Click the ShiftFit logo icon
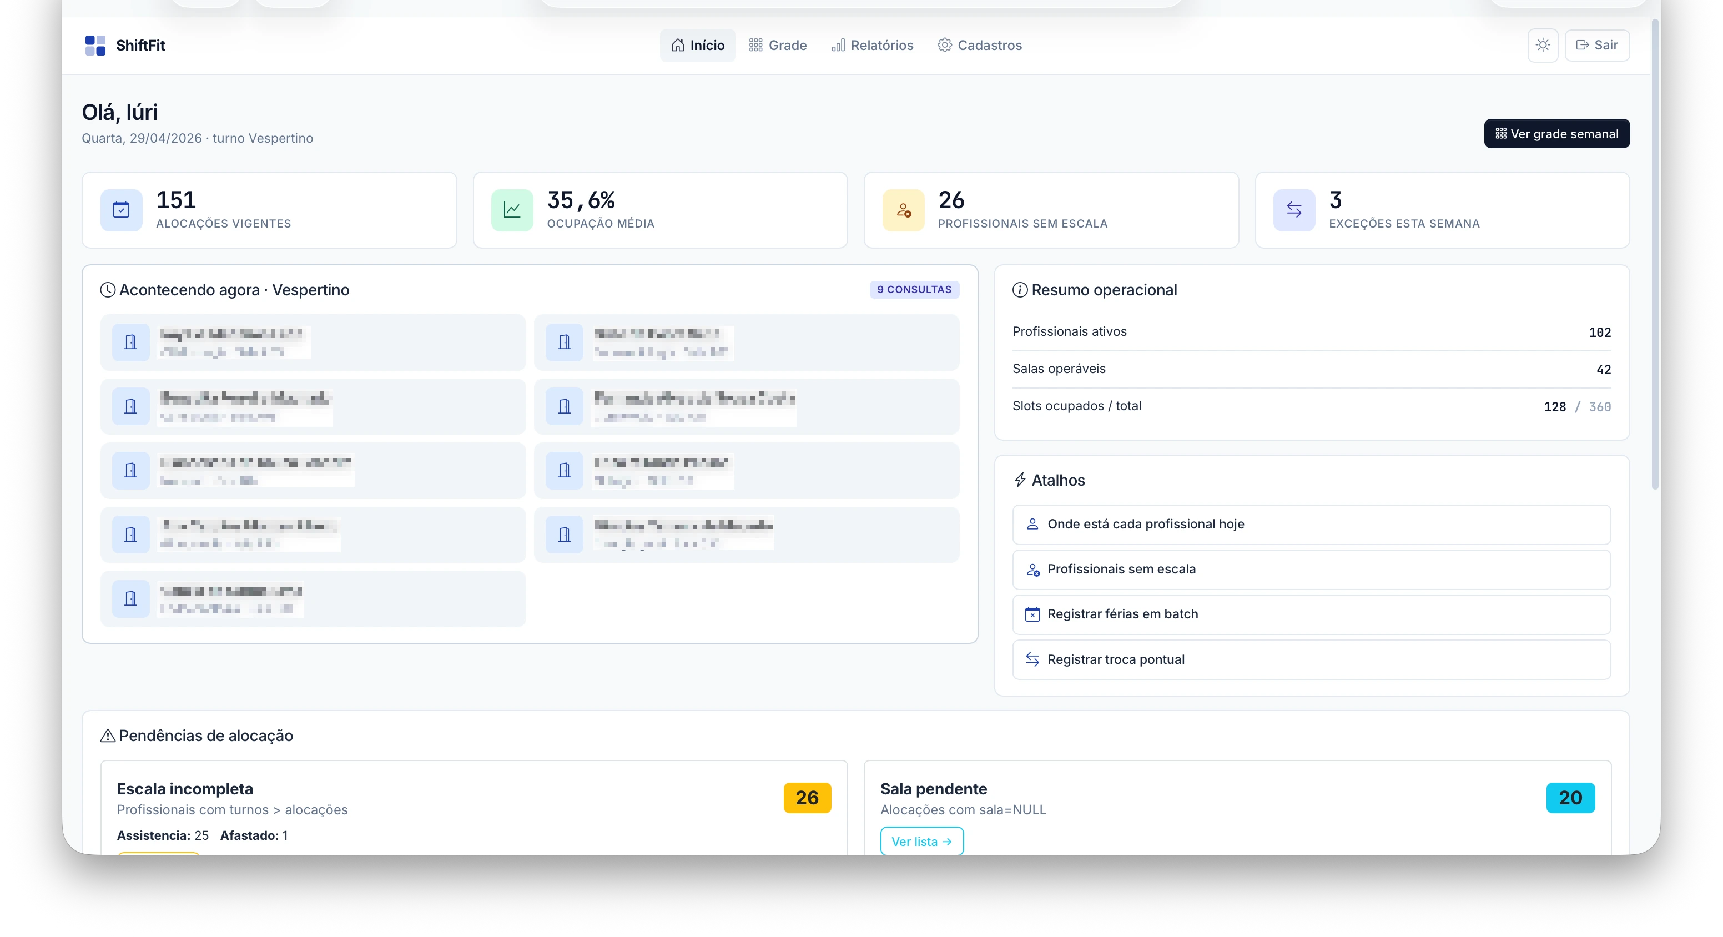This screenshot has height=937, width=1723. (95, 45)
